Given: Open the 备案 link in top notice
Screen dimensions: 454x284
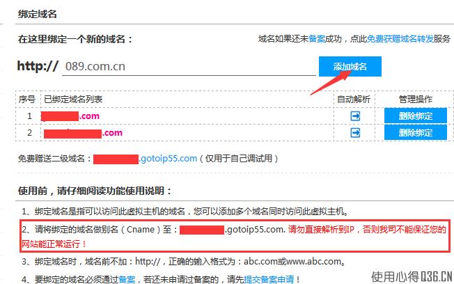Looking at the screenshot, I should click(317, 38).
